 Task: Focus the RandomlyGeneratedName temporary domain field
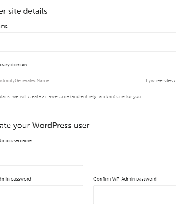70,80
